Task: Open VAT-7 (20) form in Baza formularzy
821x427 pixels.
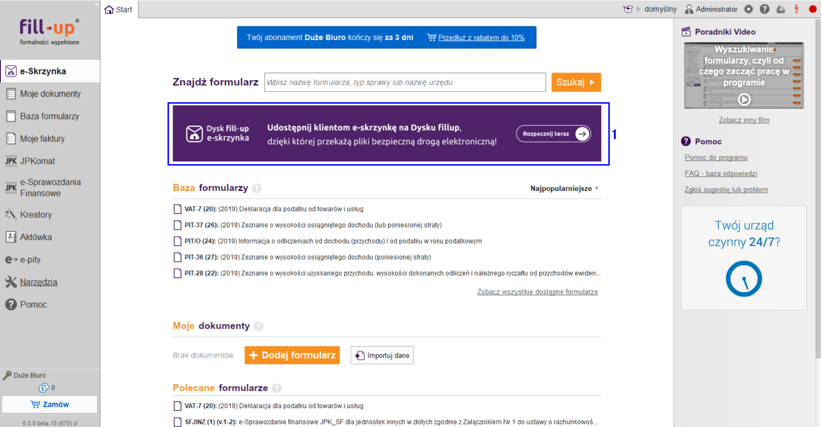Action: click(274, 209)
